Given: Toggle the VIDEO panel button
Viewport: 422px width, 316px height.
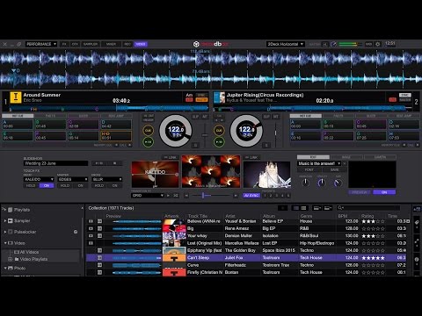Looking at the screenshot, I should tap(141, 44).
